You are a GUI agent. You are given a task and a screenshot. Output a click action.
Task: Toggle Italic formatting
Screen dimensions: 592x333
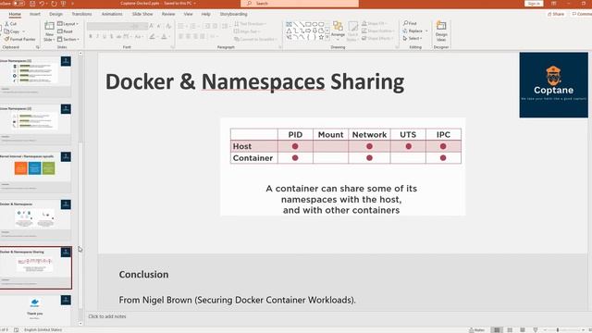point(97,37)
